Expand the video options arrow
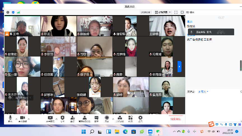Viewport: 242px width, 136px height. pos(29,119)
